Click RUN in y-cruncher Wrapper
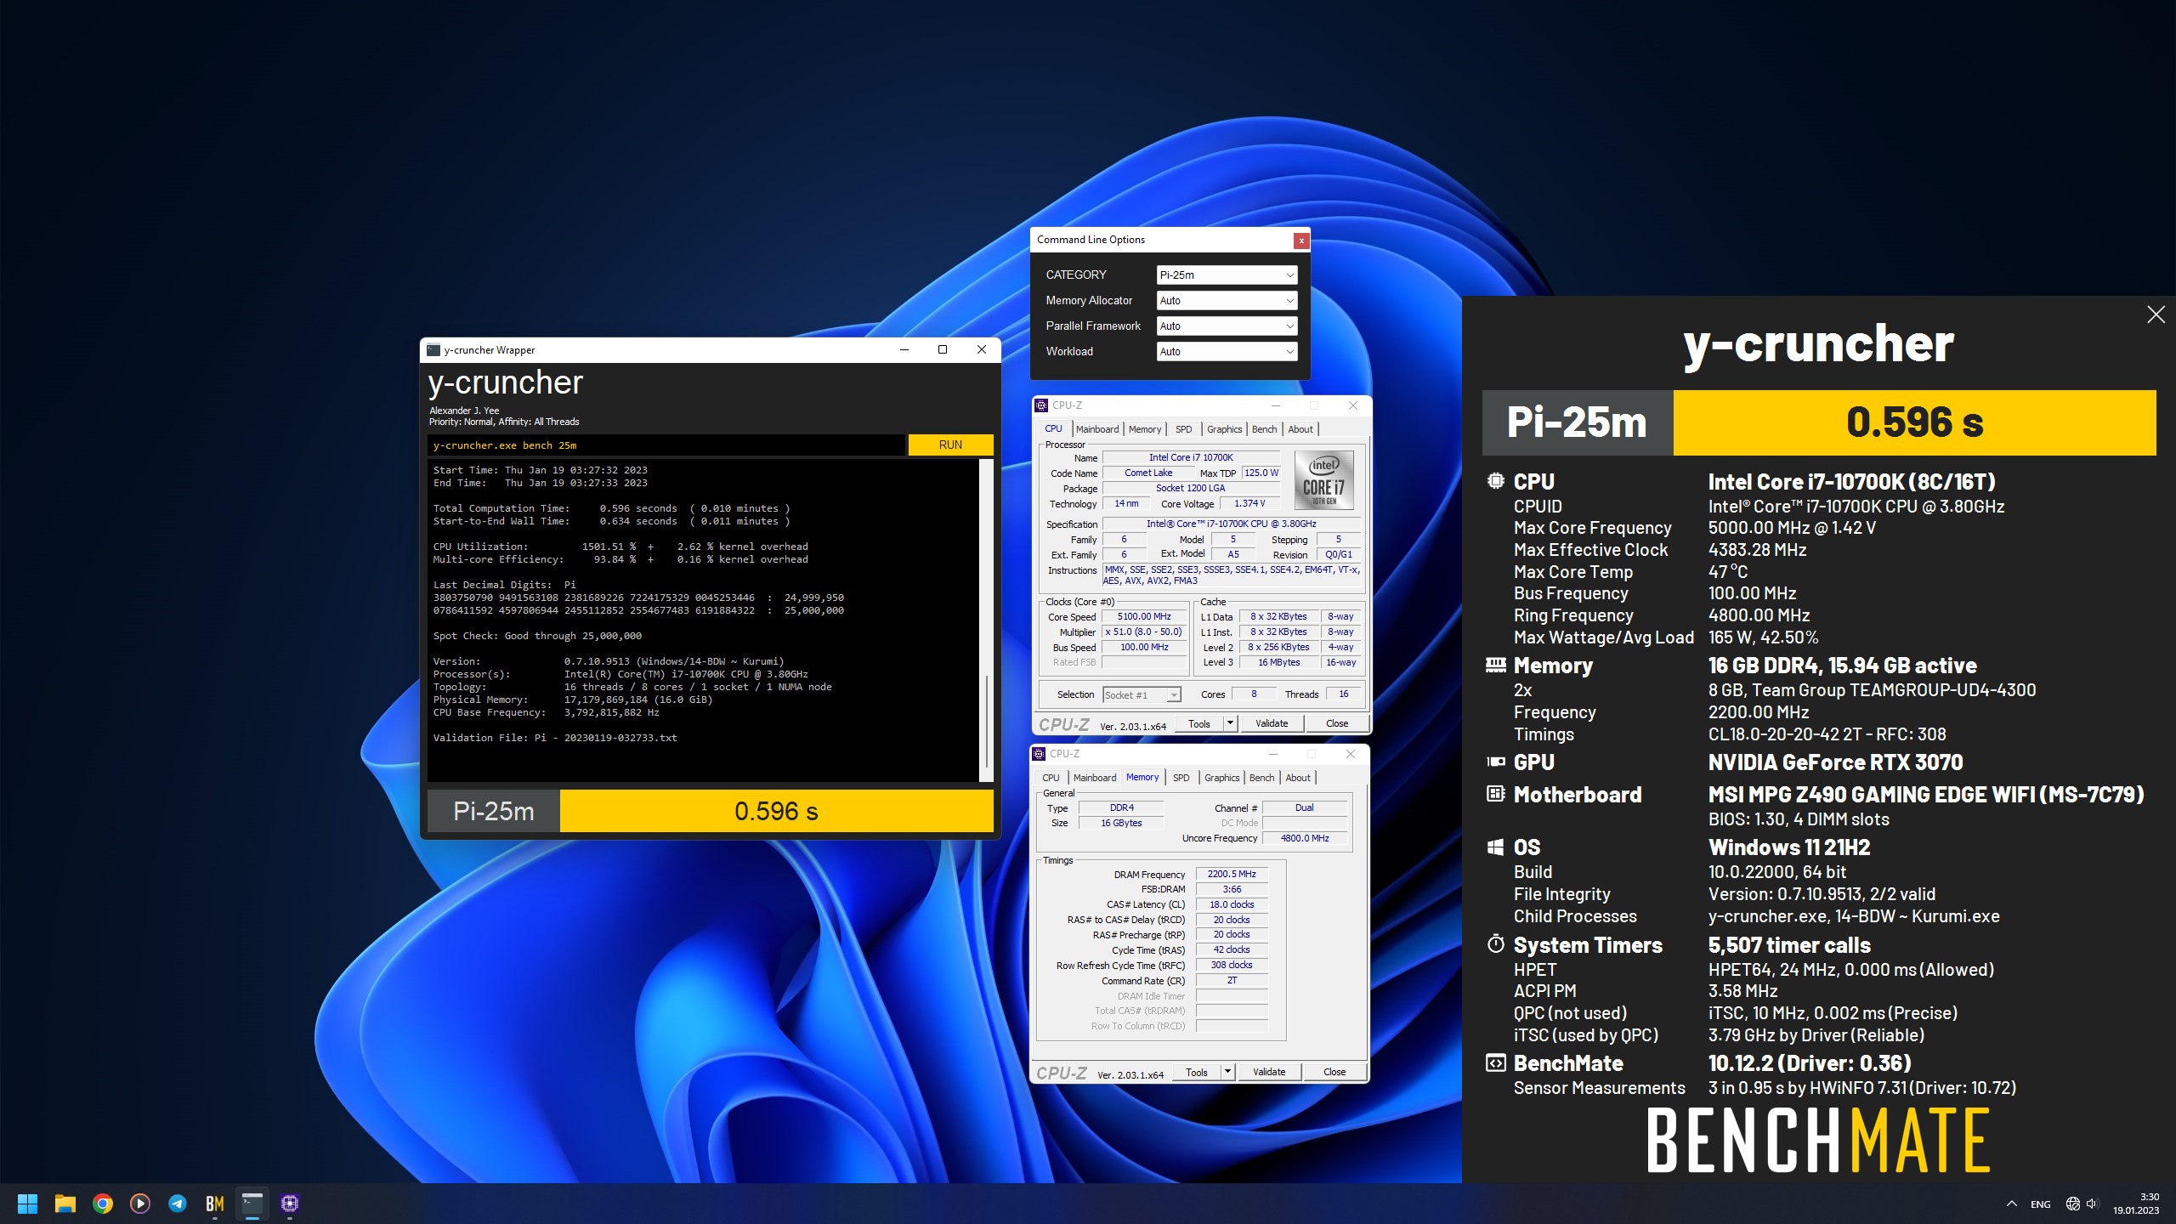The height and width of the screenshot is (1224, 2176). [950, 445]
